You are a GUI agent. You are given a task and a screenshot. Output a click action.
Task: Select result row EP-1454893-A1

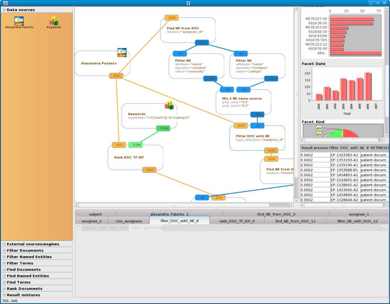click(344, 175)
